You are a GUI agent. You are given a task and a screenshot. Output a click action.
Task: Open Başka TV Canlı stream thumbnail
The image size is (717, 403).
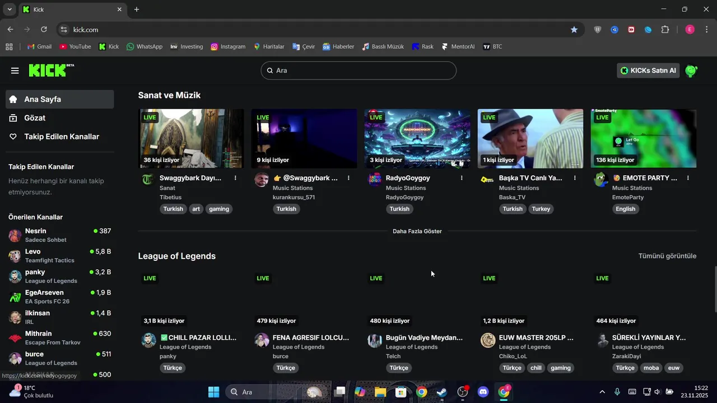click(530, 138)
